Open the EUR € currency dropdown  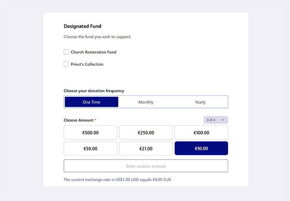215,120
